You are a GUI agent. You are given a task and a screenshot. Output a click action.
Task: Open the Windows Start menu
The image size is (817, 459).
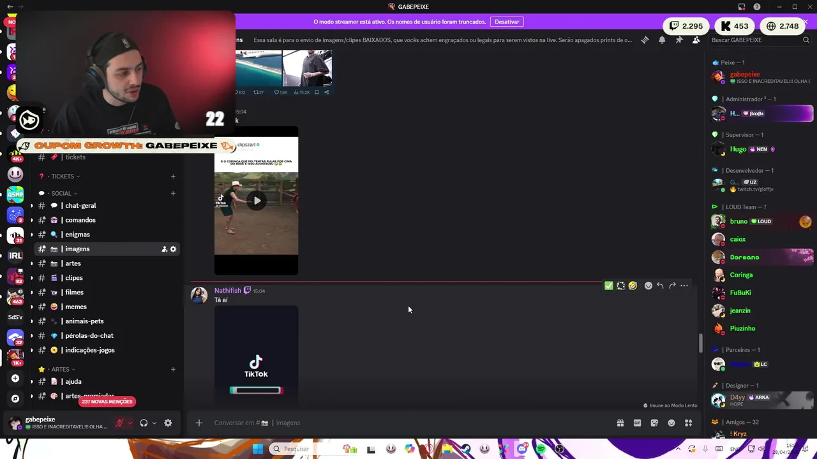[258, 449]
